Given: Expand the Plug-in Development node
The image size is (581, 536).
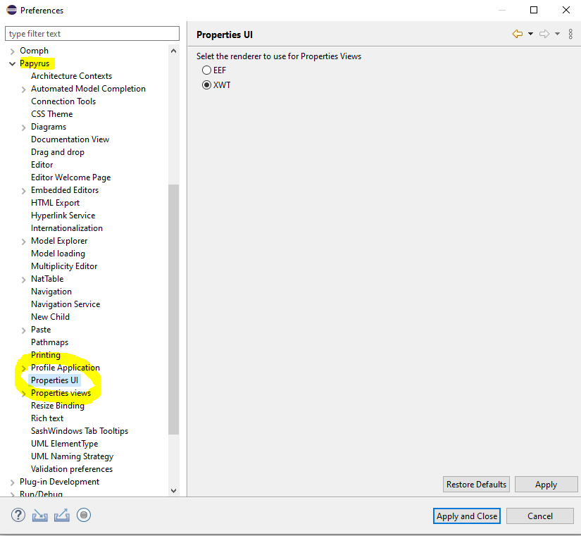Looking at the screenshot, I should pos(12,482).
